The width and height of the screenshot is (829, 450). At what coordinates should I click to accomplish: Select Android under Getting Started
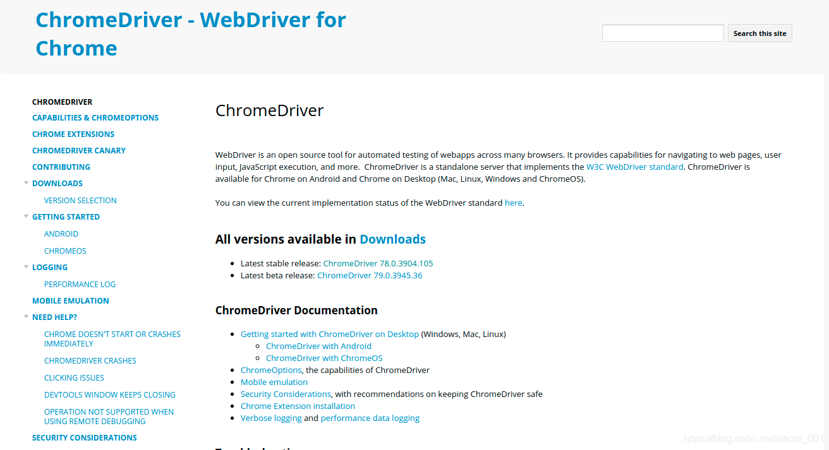[x=61, y=234]
